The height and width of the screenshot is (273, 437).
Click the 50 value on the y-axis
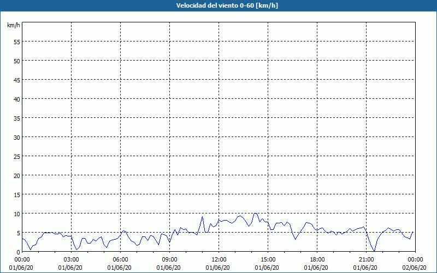point(17,61)
